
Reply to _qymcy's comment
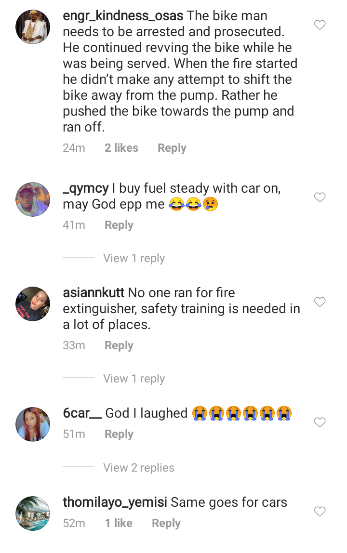[x=119, y=225]
